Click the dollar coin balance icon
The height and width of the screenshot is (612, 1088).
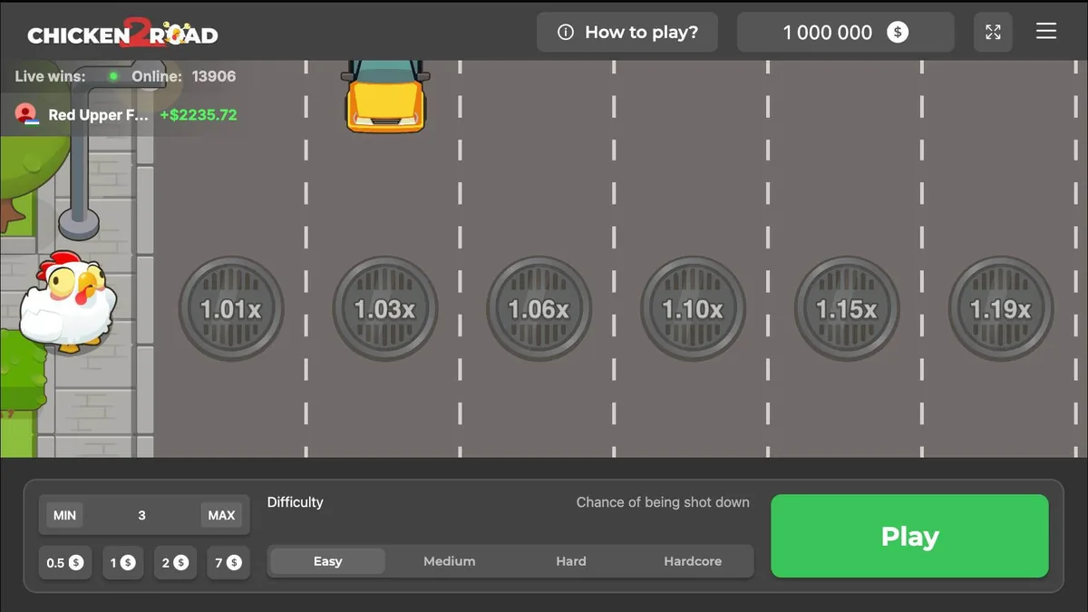coord(898,32)
